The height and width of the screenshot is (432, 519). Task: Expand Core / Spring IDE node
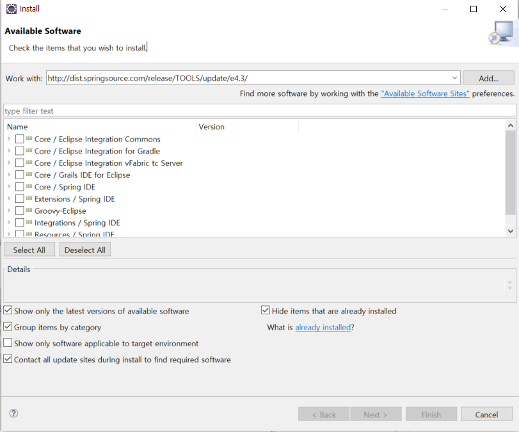pyautogui.click(x=9, y=187)
